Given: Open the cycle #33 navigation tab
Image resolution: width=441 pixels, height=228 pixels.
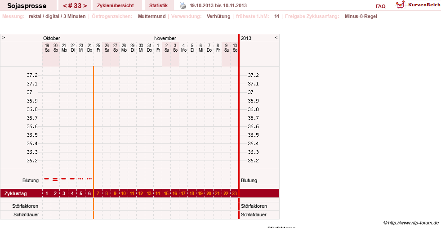Looking at the screenshot, I should coord(75,6).
